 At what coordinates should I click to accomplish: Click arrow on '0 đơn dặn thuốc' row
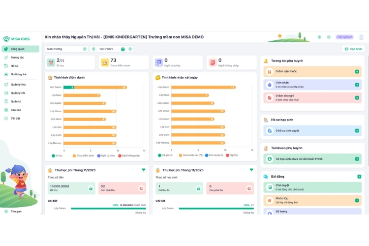point(357,71)
